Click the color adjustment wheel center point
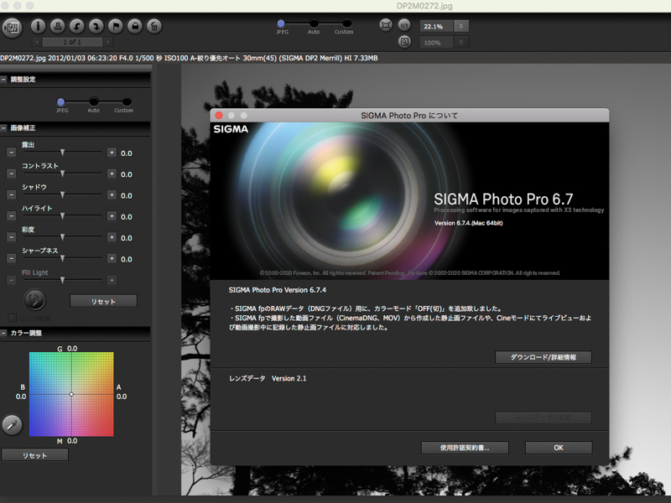This screenshot has height=503, width=671. [x=71, y=394]
